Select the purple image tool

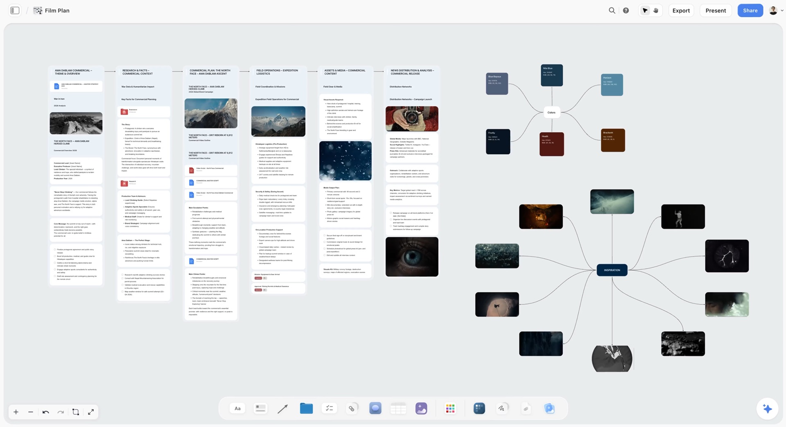point(421,408)
